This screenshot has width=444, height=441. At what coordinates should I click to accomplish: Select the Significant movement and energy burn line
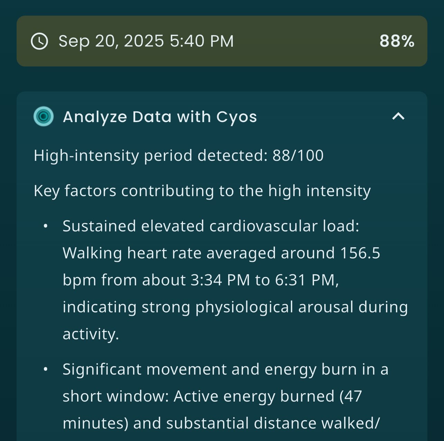click(225, 369)
